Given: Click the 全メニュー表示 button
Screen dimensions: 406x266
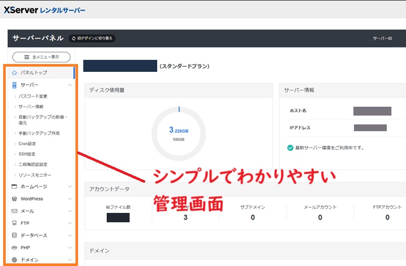Looking at the screenshot, I should 42,57.
